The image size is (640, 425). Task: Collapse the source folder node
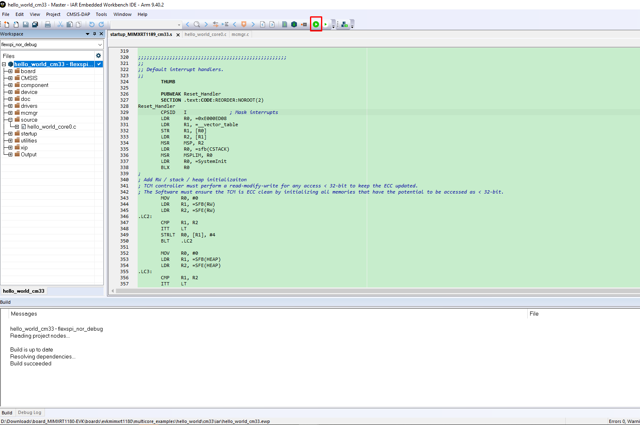click(10, 120)
